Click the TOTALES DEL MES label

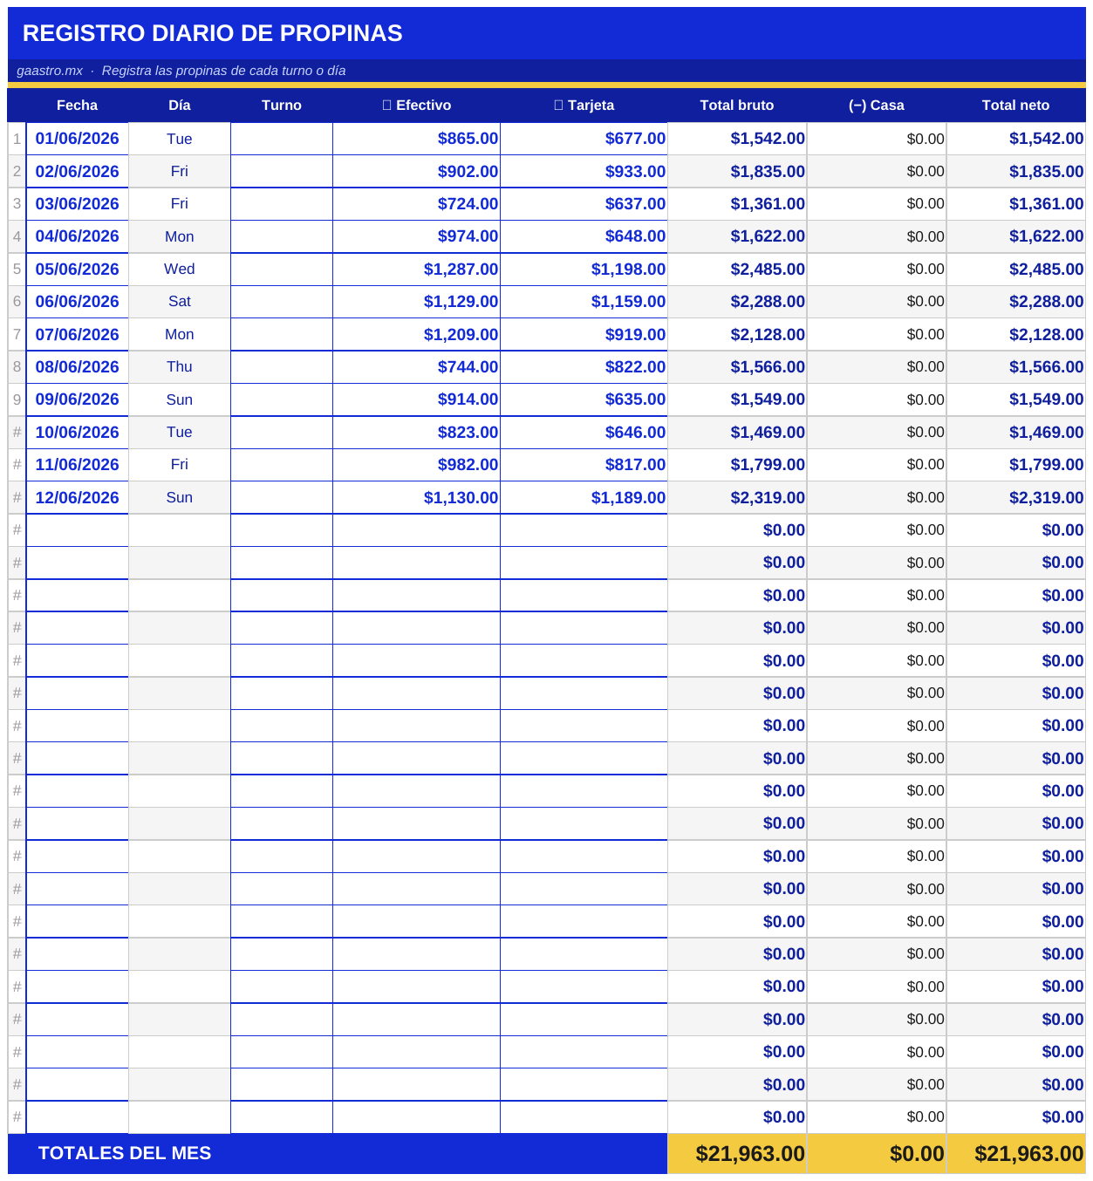(x=125, y=1153)
